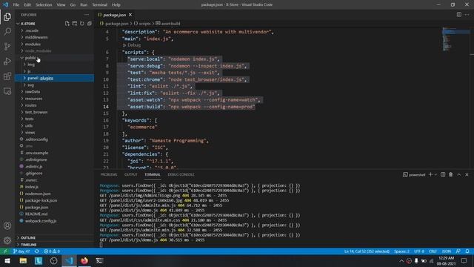The image size is (474, 267).
Task: Click errors and warnings count in status bar
Action: click(52, 251)
